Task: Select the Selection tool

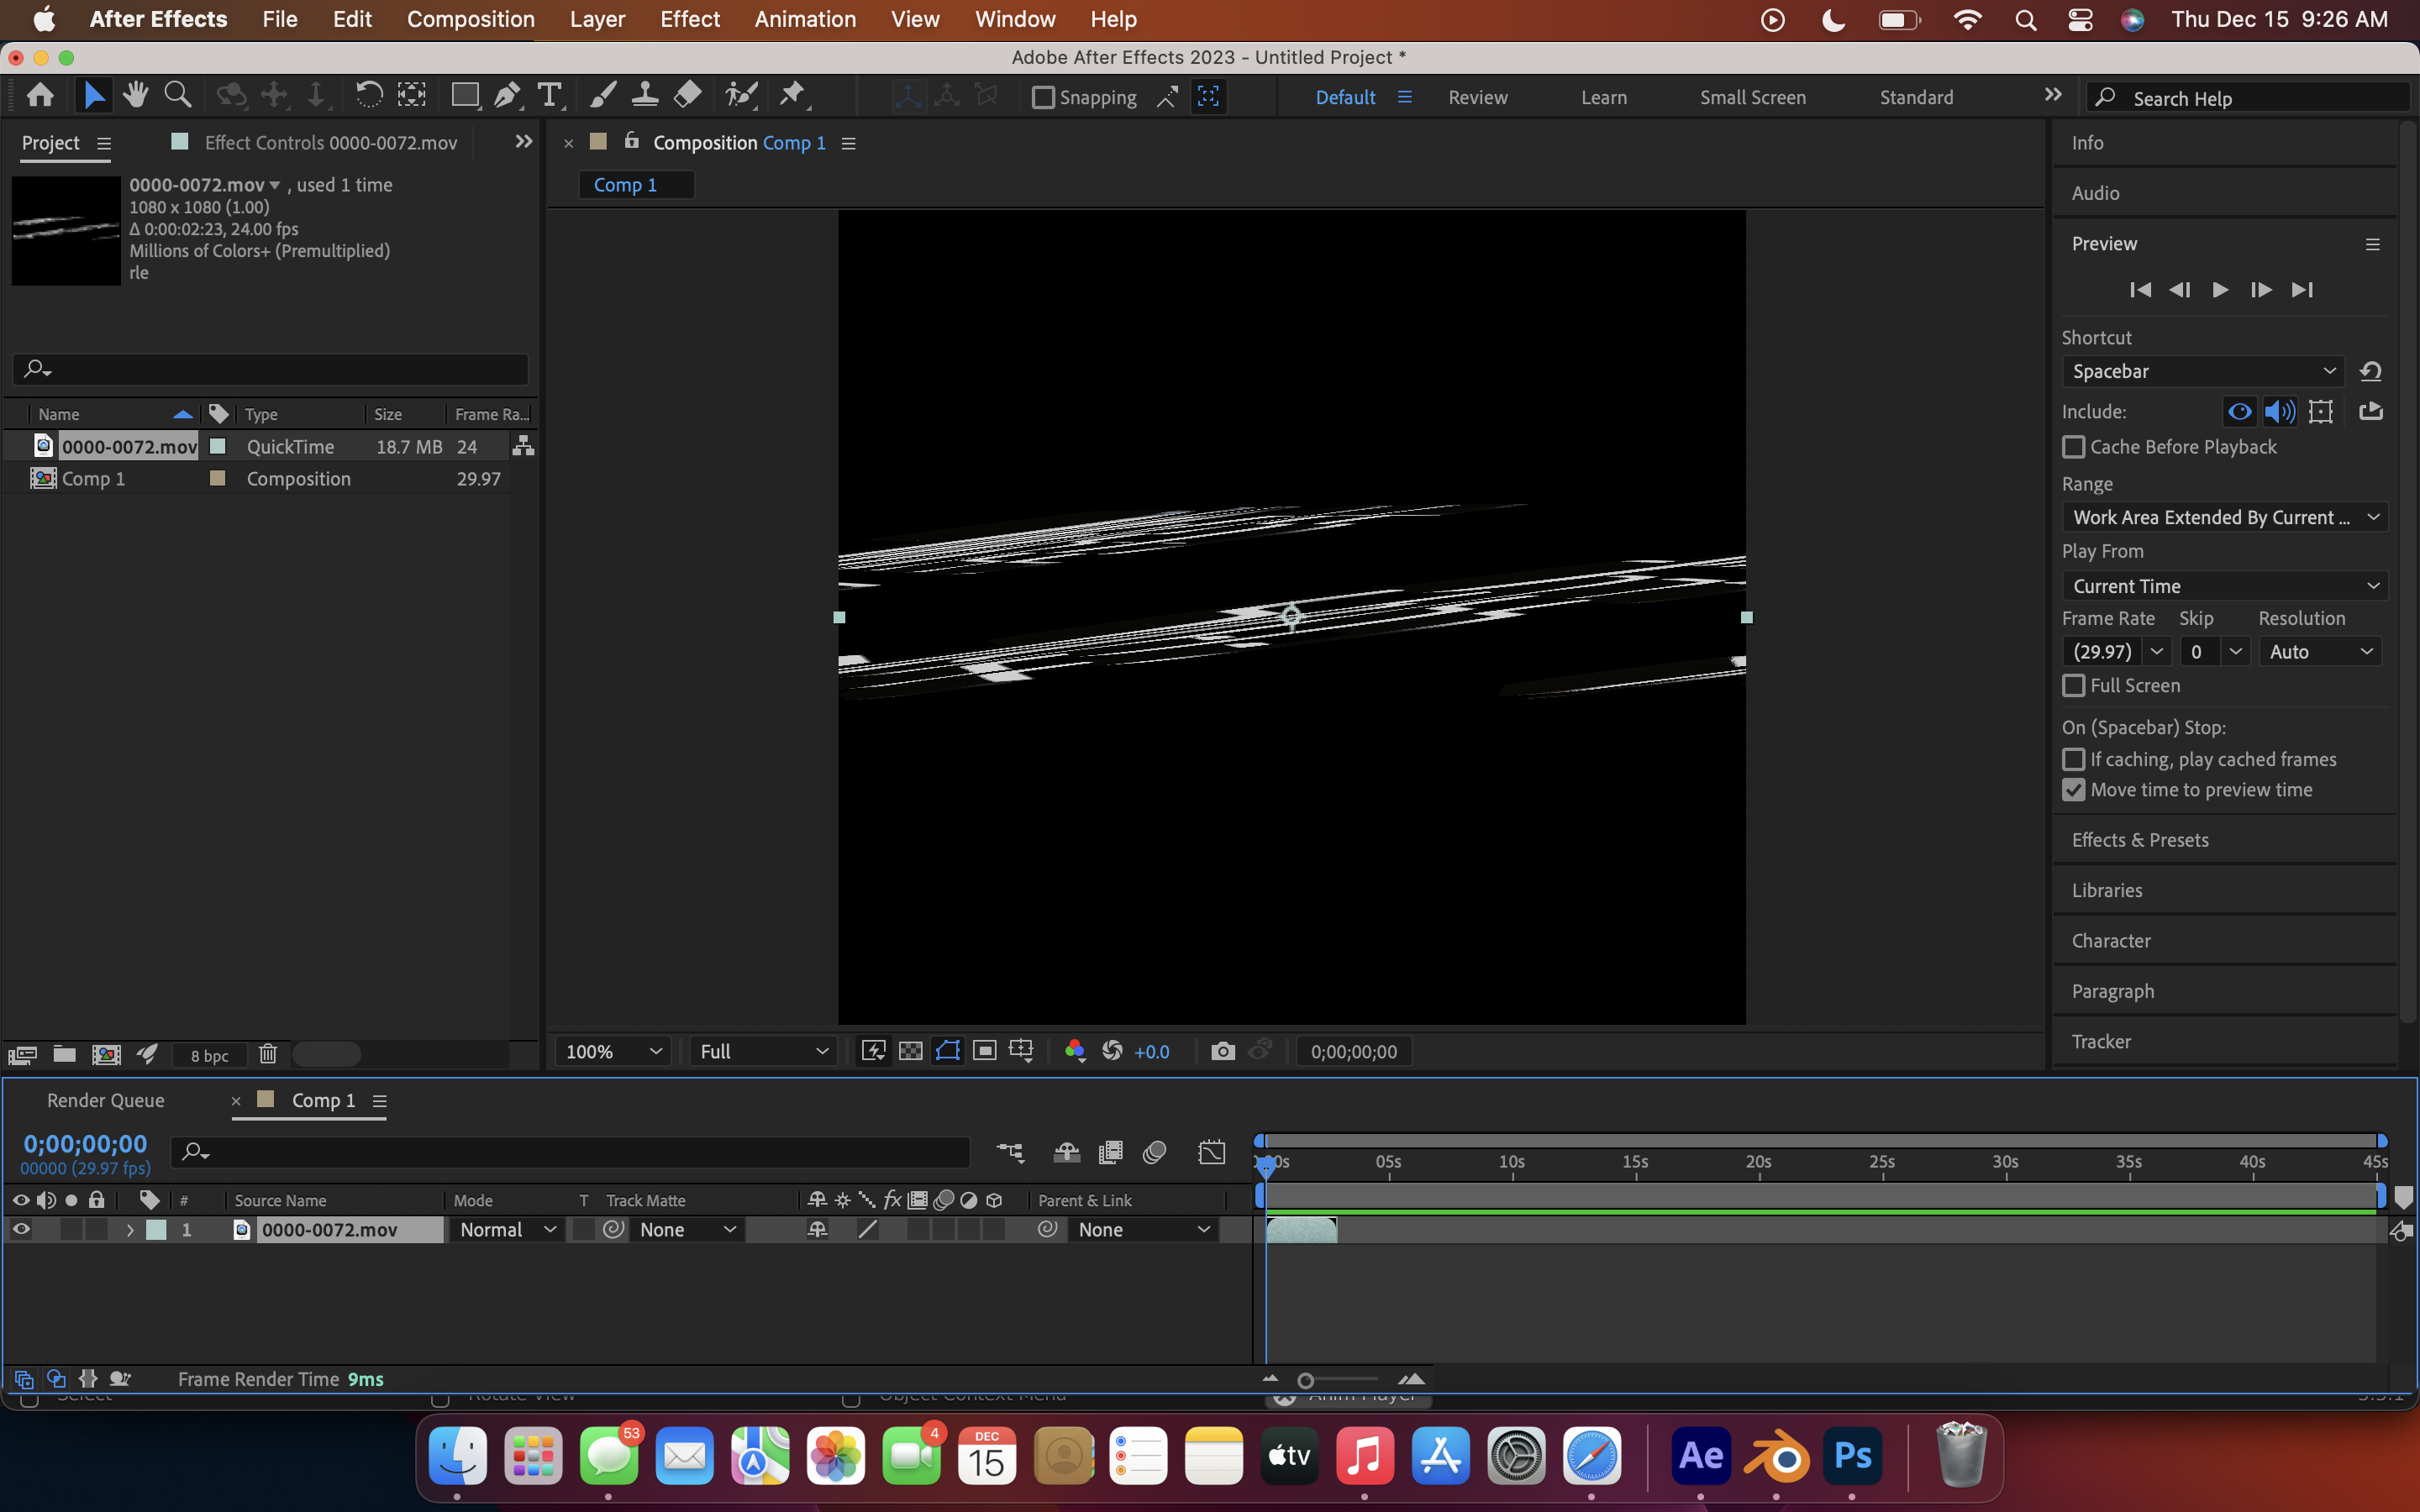Action: point(93,95)
